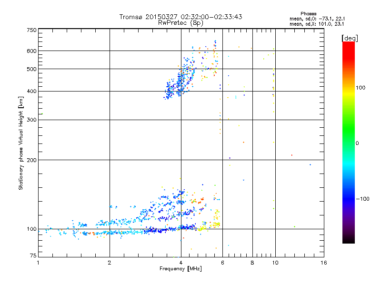The height and width of the screenshot is (286, 381).
Task: Click the x-axis tick label '4'
Action: [x=181, y=263]
